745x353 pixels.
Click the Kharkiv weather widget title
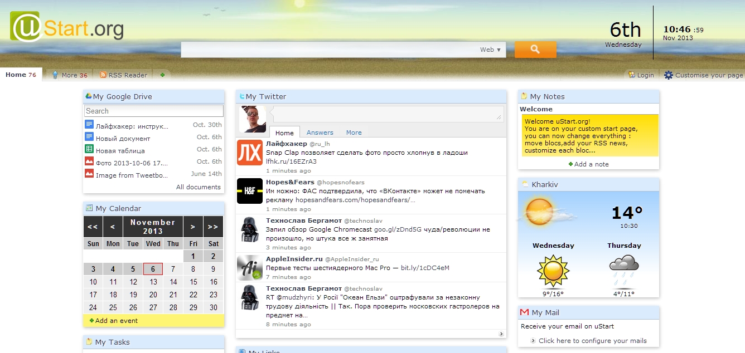tap(545, 184)
